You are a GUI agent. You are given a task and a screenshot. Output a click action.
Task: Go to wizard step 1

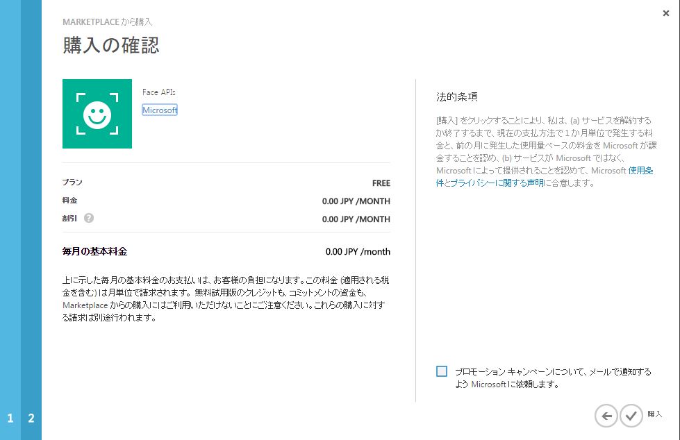tap(10, 418)
